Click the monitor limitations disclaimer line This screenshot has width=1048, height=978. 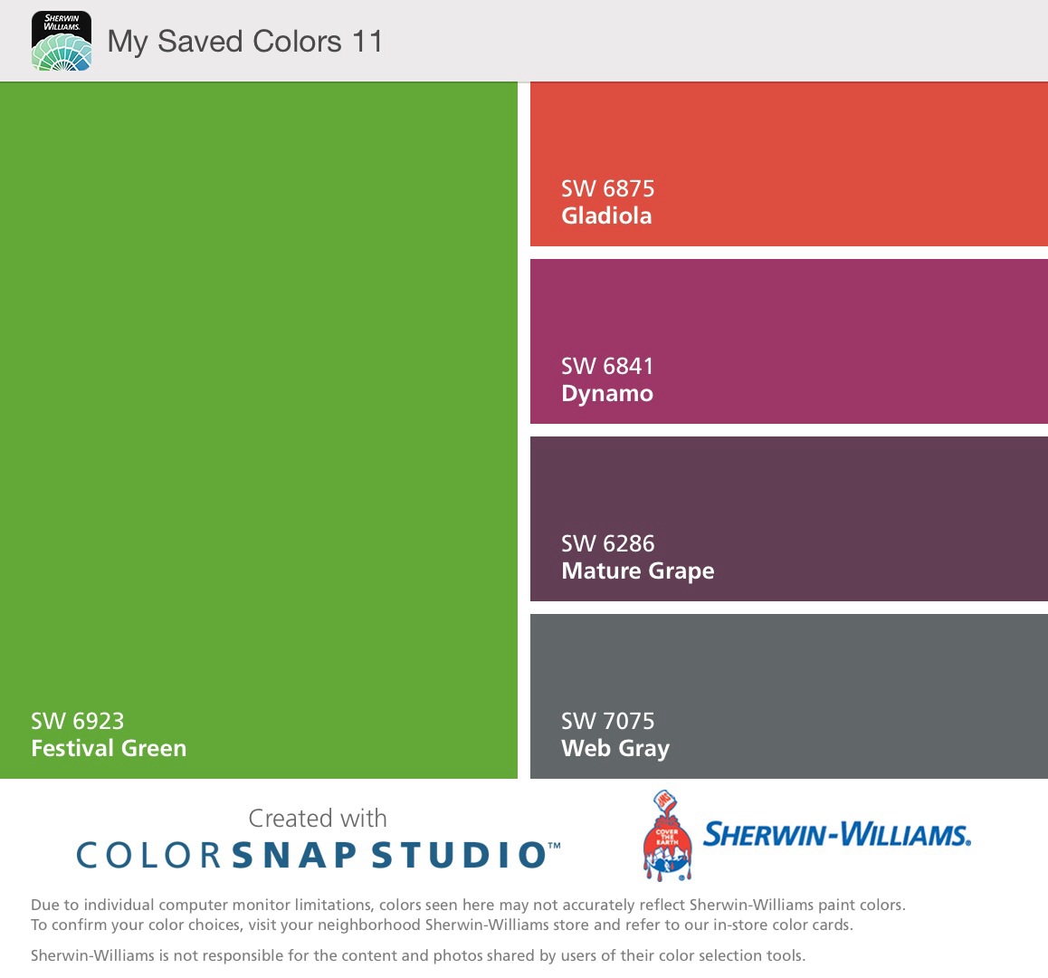(x=468, y=905)
